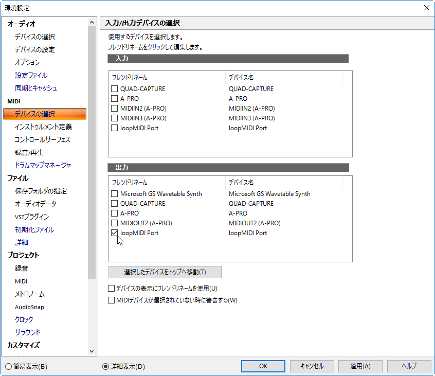Click フレンドリネーム column header in 出力 list
This screenshot has width=435, height=376.
coord(167,183)
